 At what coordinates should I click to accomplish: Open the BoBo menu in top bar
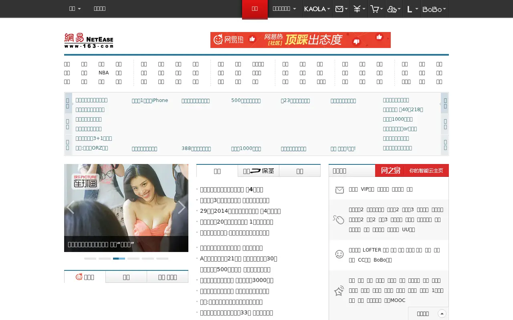(434, 9)
